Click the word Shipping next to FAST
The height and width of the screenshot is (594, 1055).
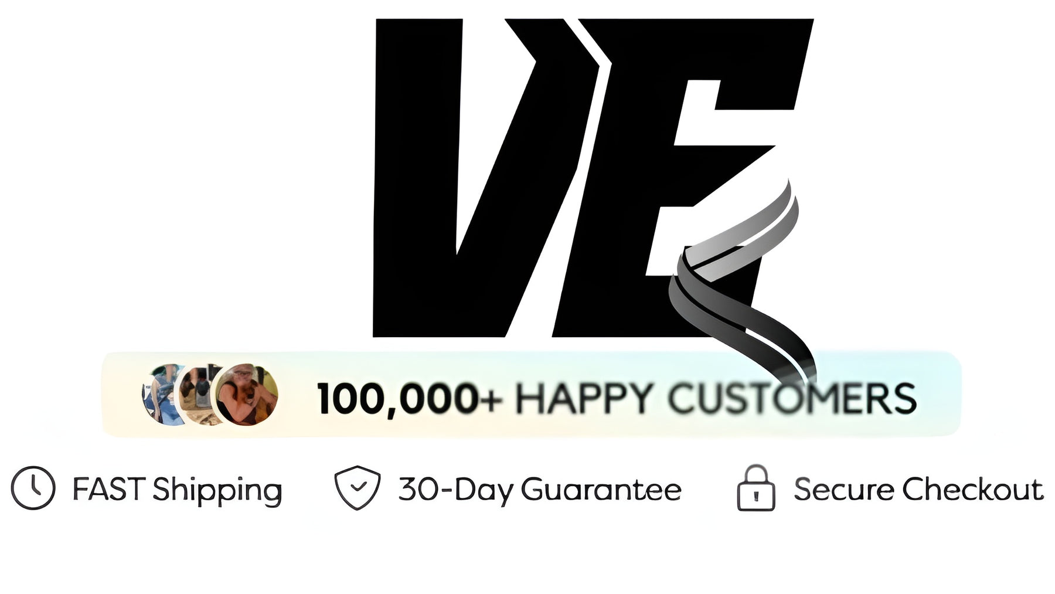pyautogui.click(x=217, y=491)
